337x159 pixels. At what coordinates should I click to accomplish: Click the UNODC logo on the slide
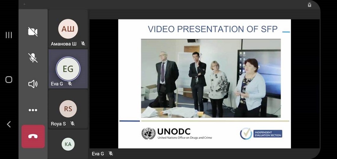click(x=177, y=134)
